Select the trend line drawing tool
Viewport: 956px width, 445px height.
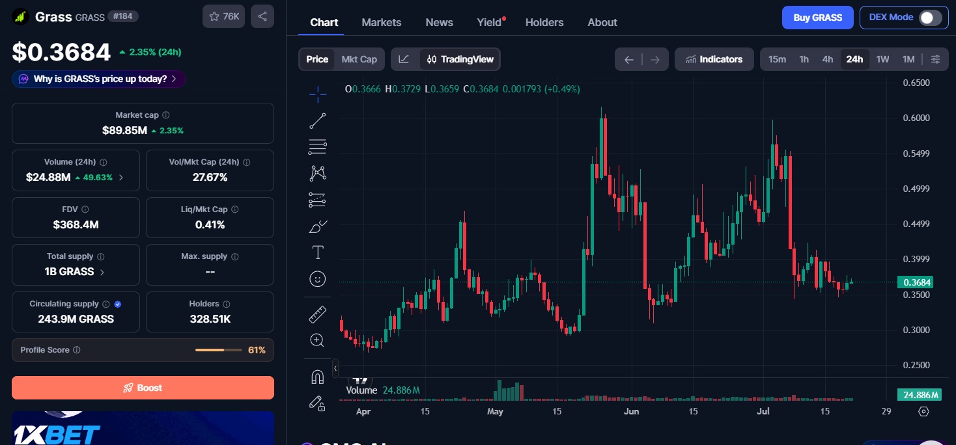tap(318, 121)
